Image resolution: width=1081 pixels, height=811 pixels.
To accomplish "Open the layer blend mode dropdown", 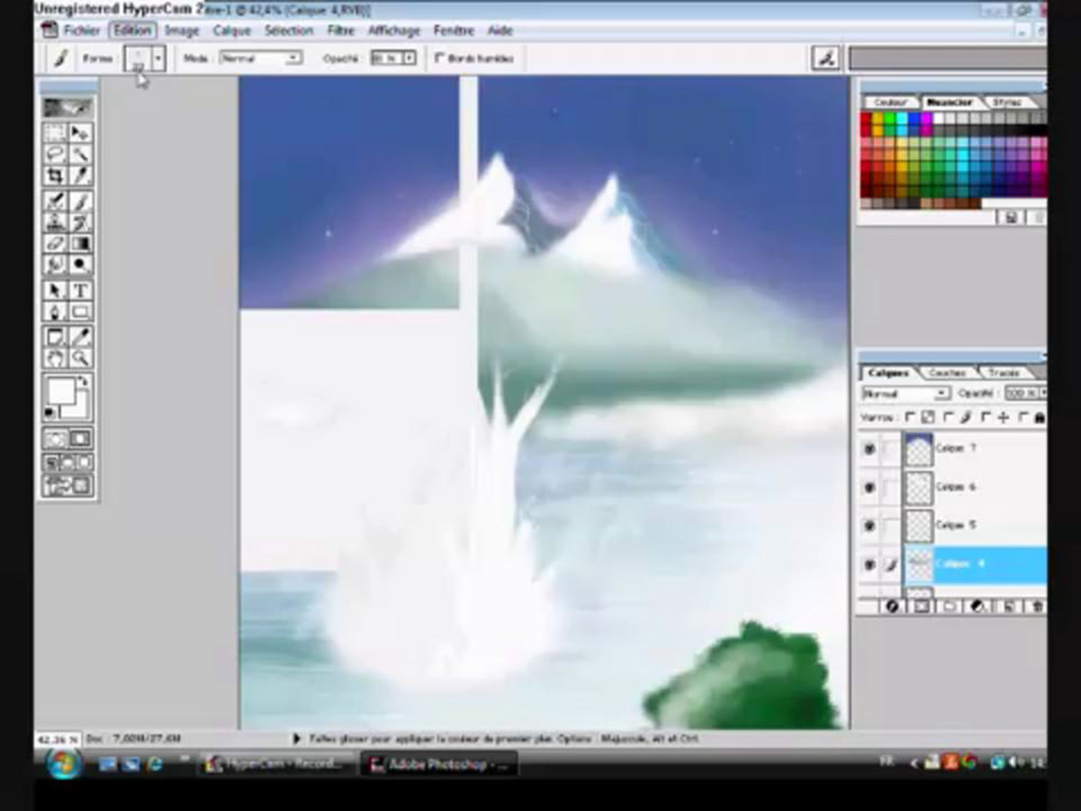I will tap(941, 393).
